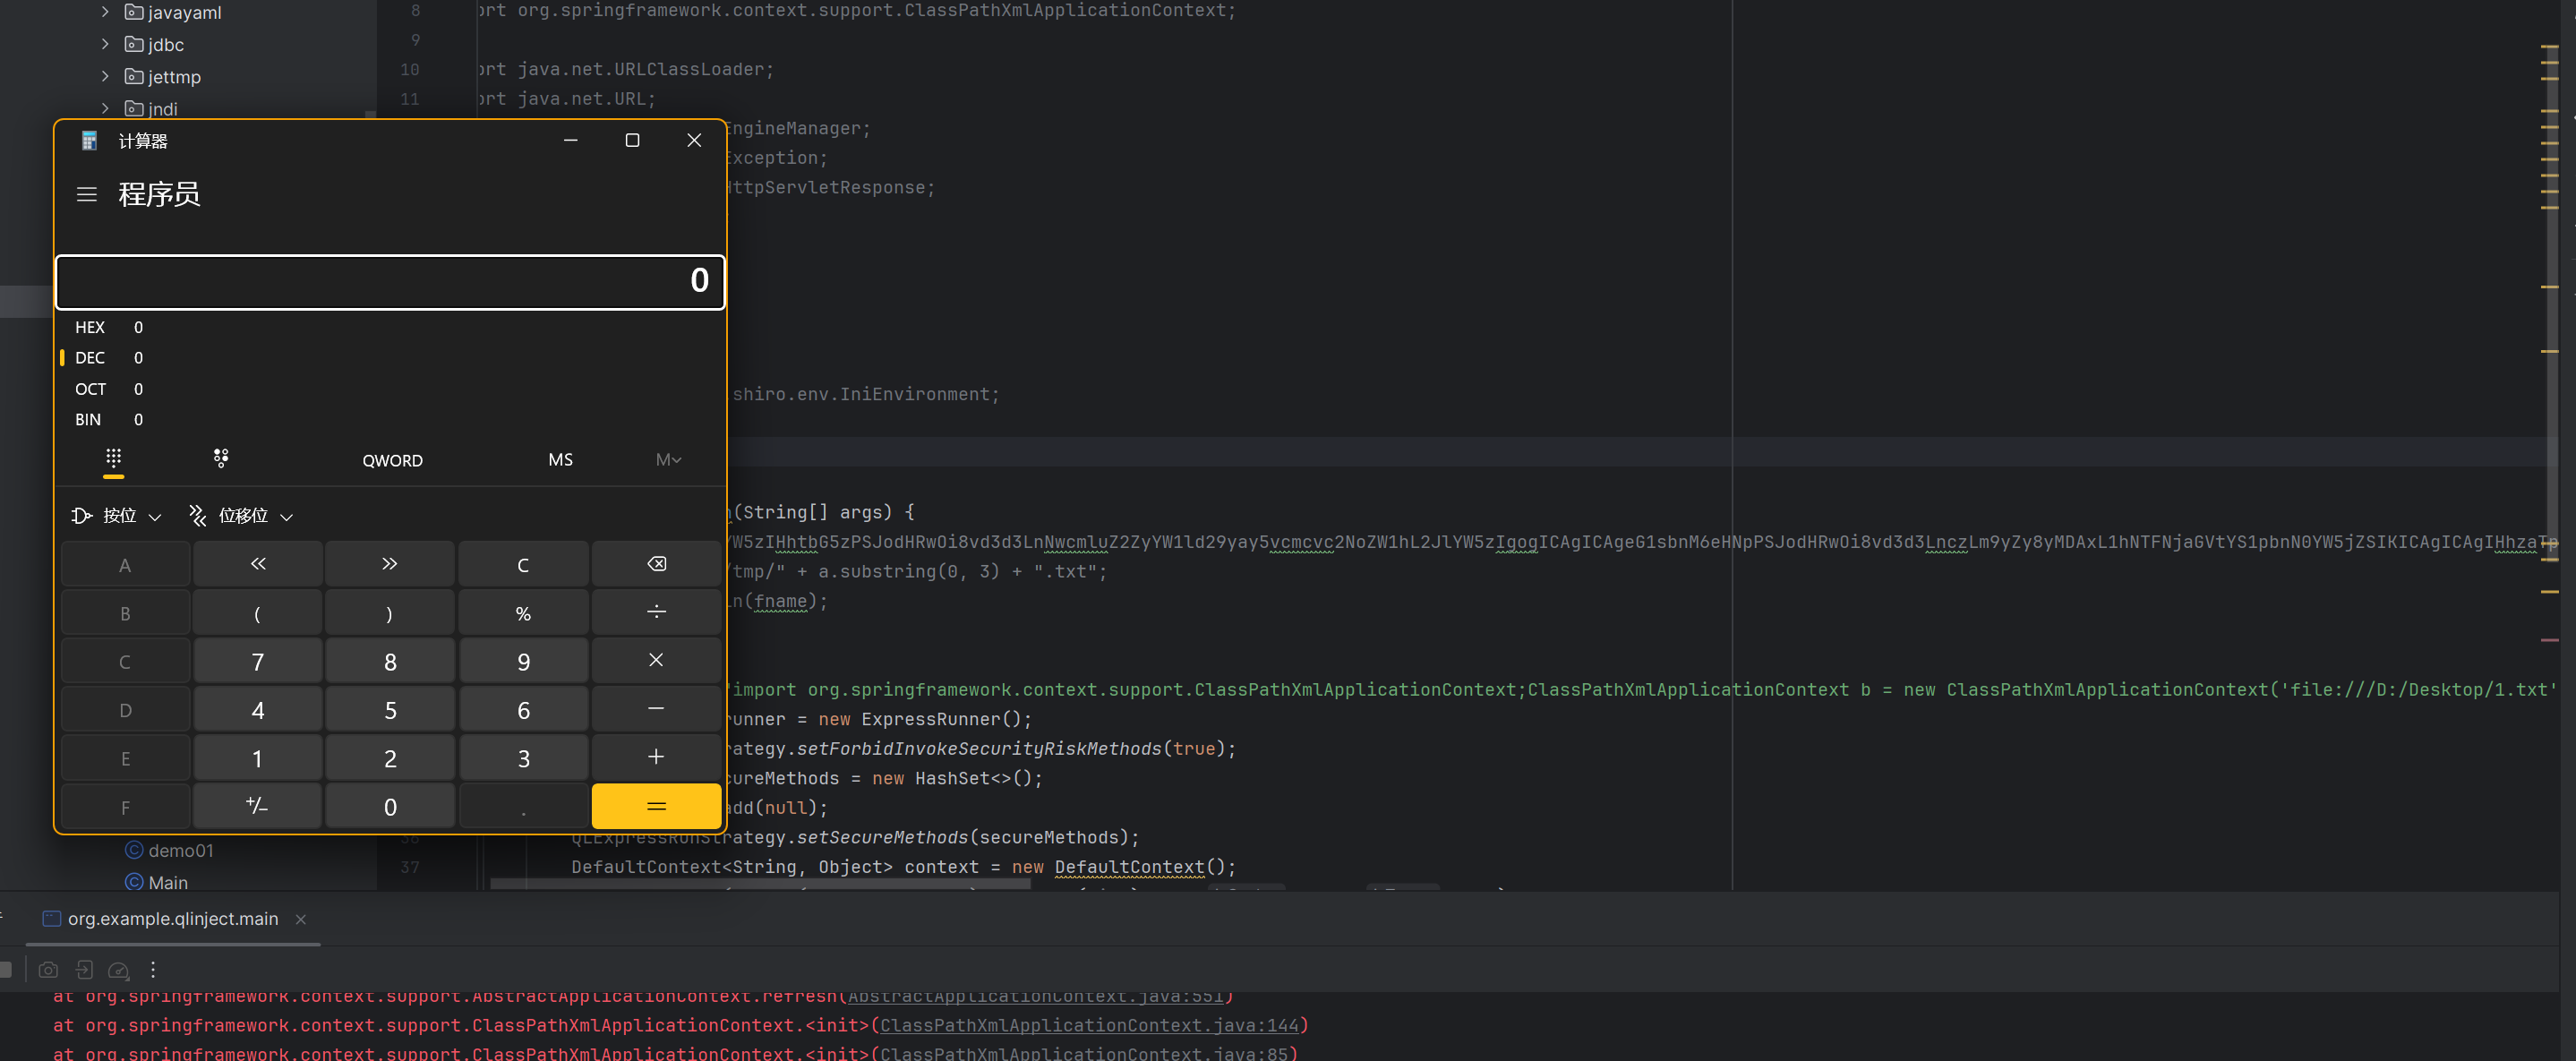Cycle the QWORD data size
The image size is (2576, 1061).
[x=392, y=460]
